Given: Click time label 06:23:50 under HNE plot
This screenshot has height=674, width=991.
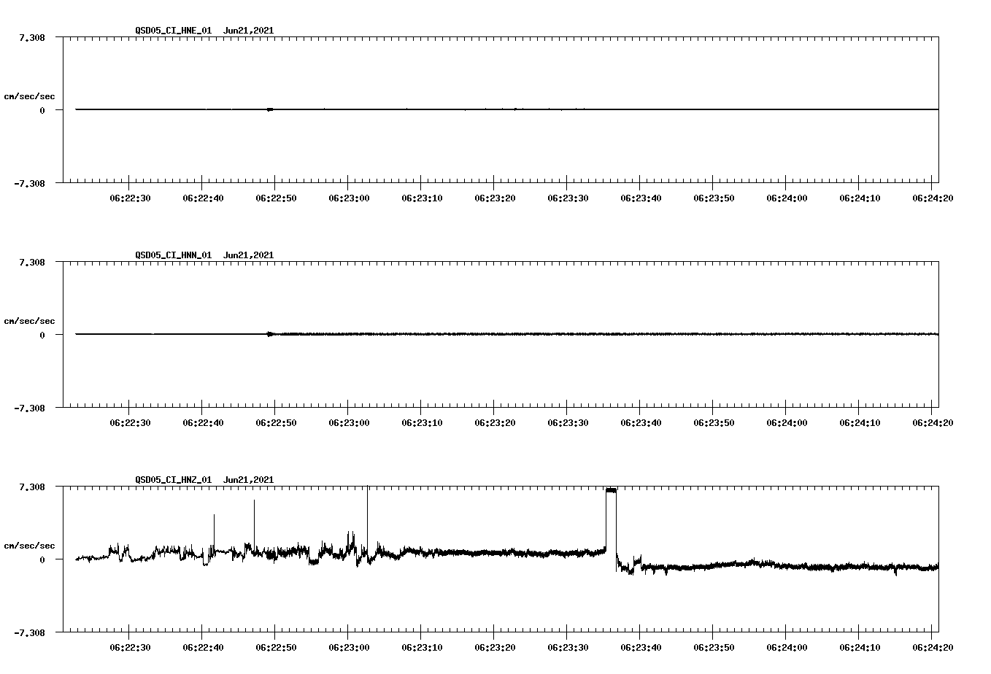Looking at the screenshot, I should click(x=714, y=198).
